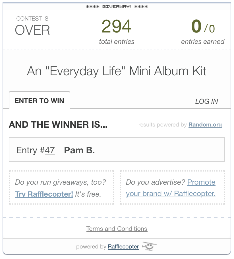Open the LOG IN tab
The height and width of the screenshot is (259, 234).
(x=206, y=101)
